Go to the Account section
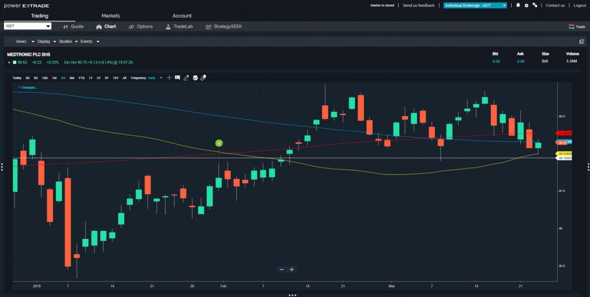590x297 pixels. pos(182,16)
